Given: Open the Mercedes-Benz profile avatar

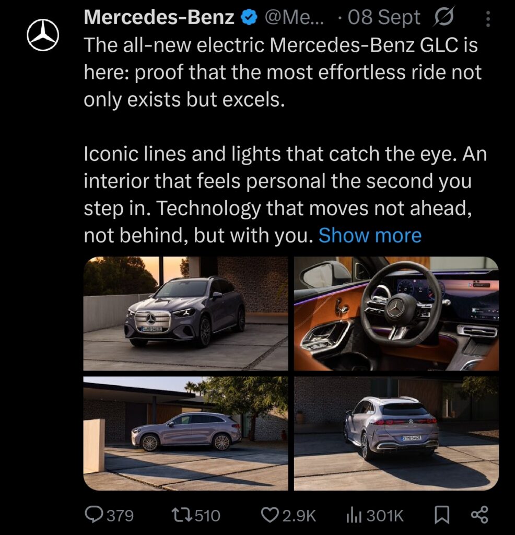Looking at the screenshot, I should tap(43, 35).
